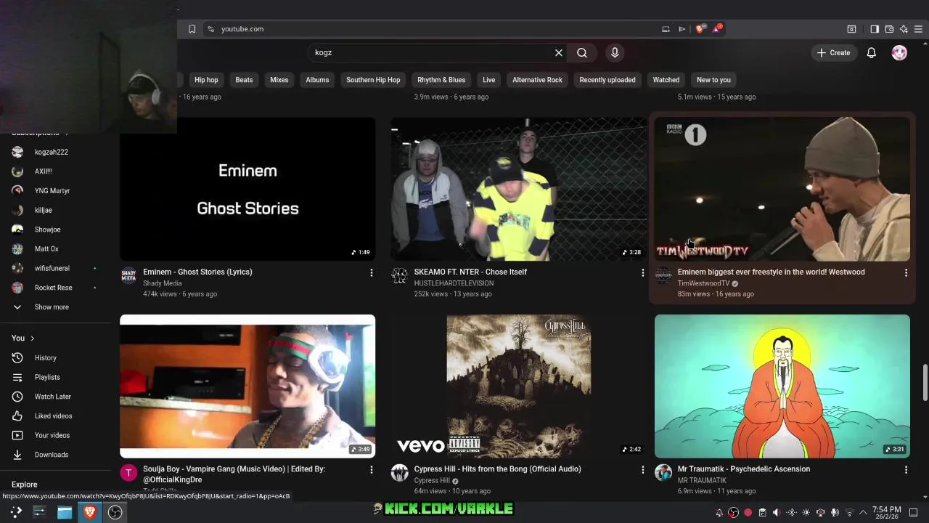Click the Create button

coord(833,52)
